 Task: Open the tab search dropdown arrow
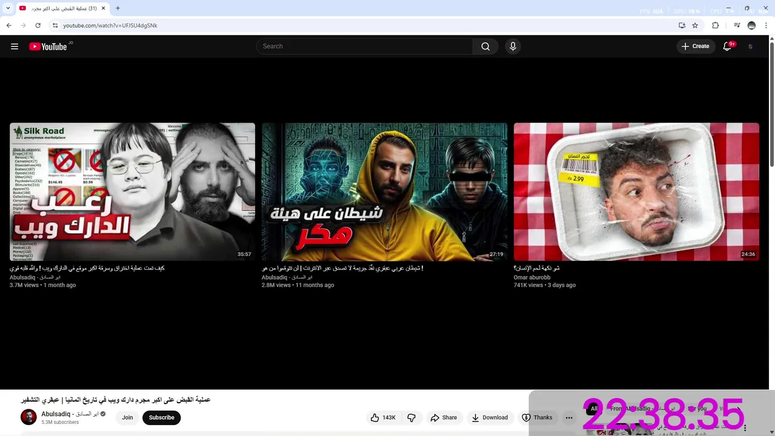[x=8, y=8]
